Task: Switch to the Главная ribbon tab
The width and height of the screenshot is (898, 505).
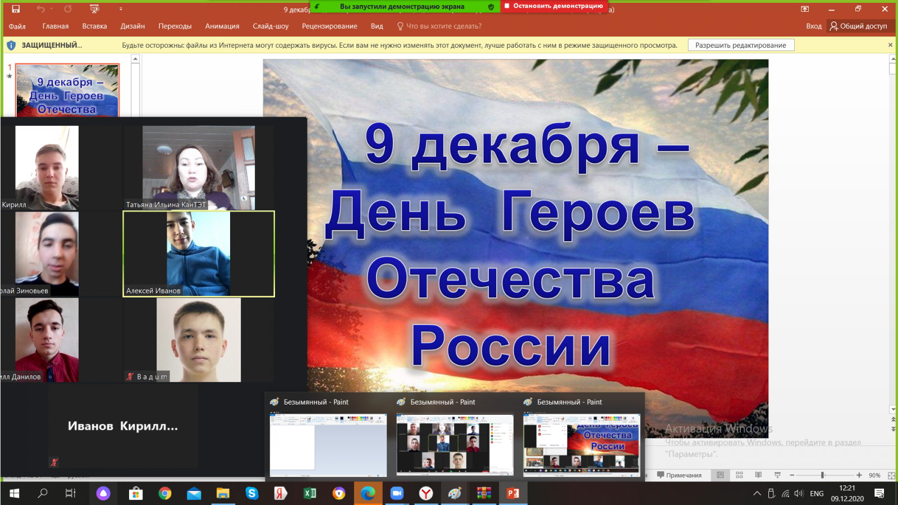Action: pyautogui.click(x=56, y=26)
